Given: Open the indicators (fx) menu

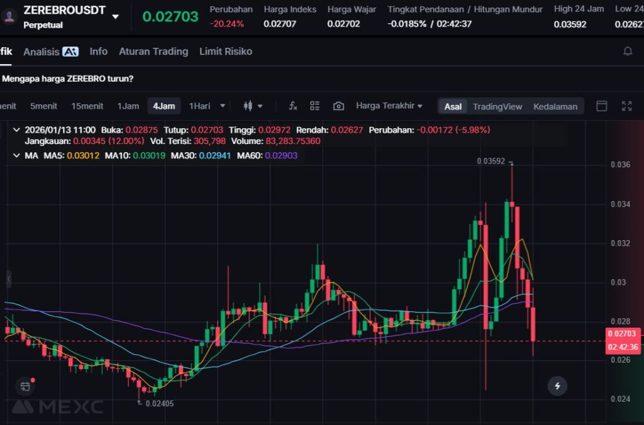Looking at the screenshot, I should pyautogui.click(x=292, y=106).
